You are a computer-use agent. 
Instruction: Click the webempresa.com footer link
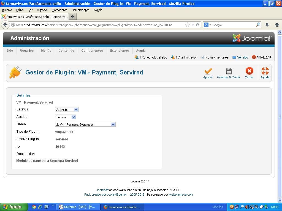coord(181,195)
